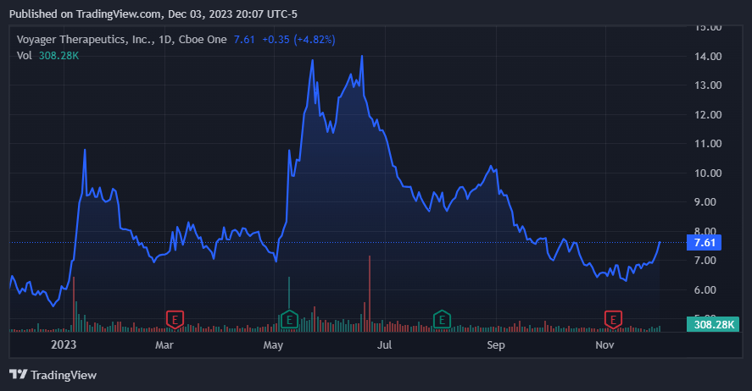Click the 6.00 price axis label
This screenshot has width=752, height=391.
coord(705,290)
